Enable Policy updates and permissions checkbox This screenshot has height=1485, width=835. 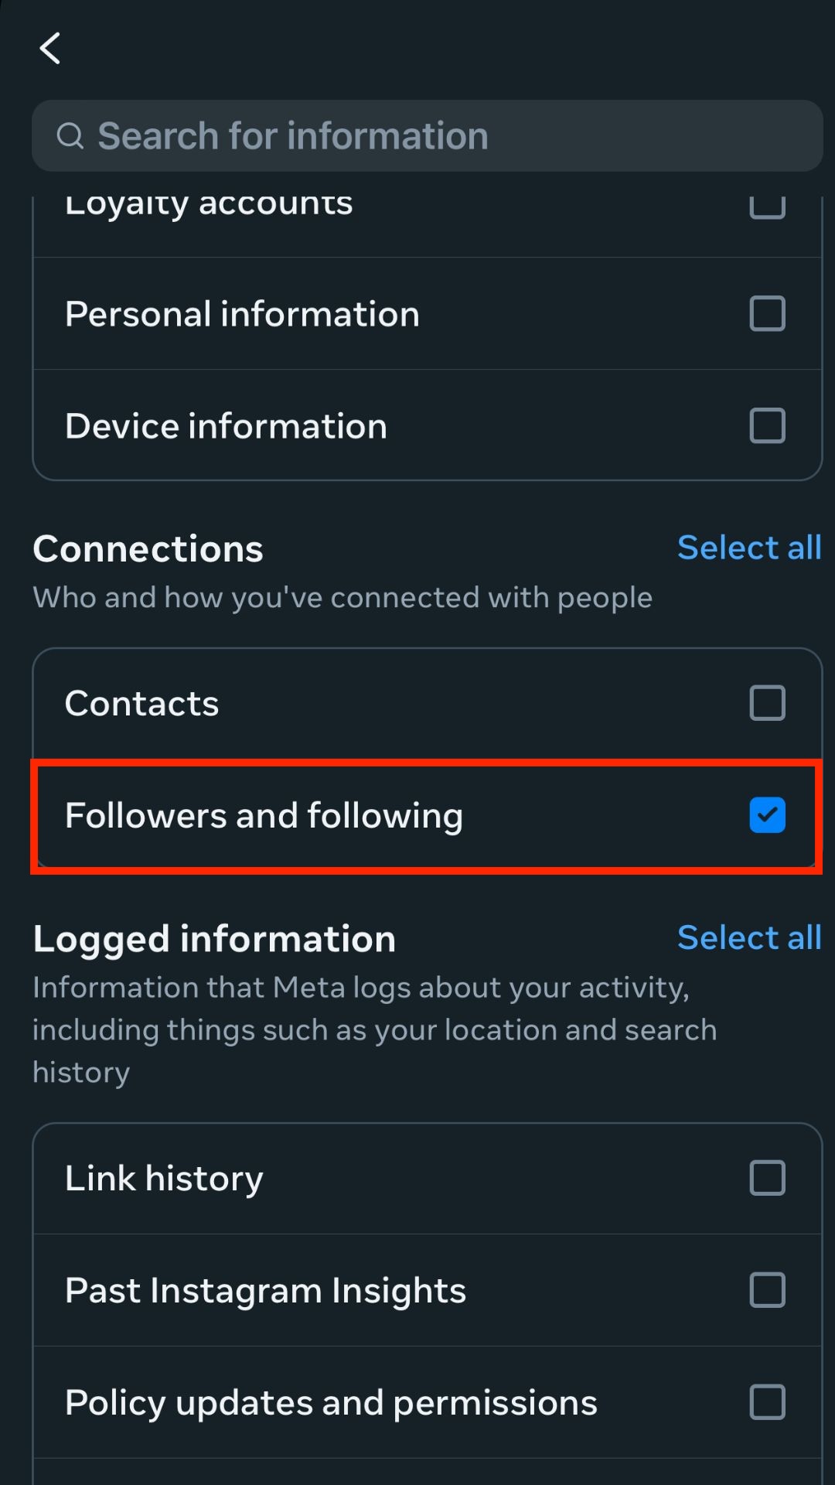point(767,1402)
